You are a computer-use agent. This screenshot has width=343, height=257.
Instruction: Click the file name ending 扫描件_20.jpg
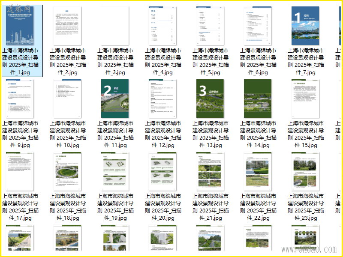(163, 207)
